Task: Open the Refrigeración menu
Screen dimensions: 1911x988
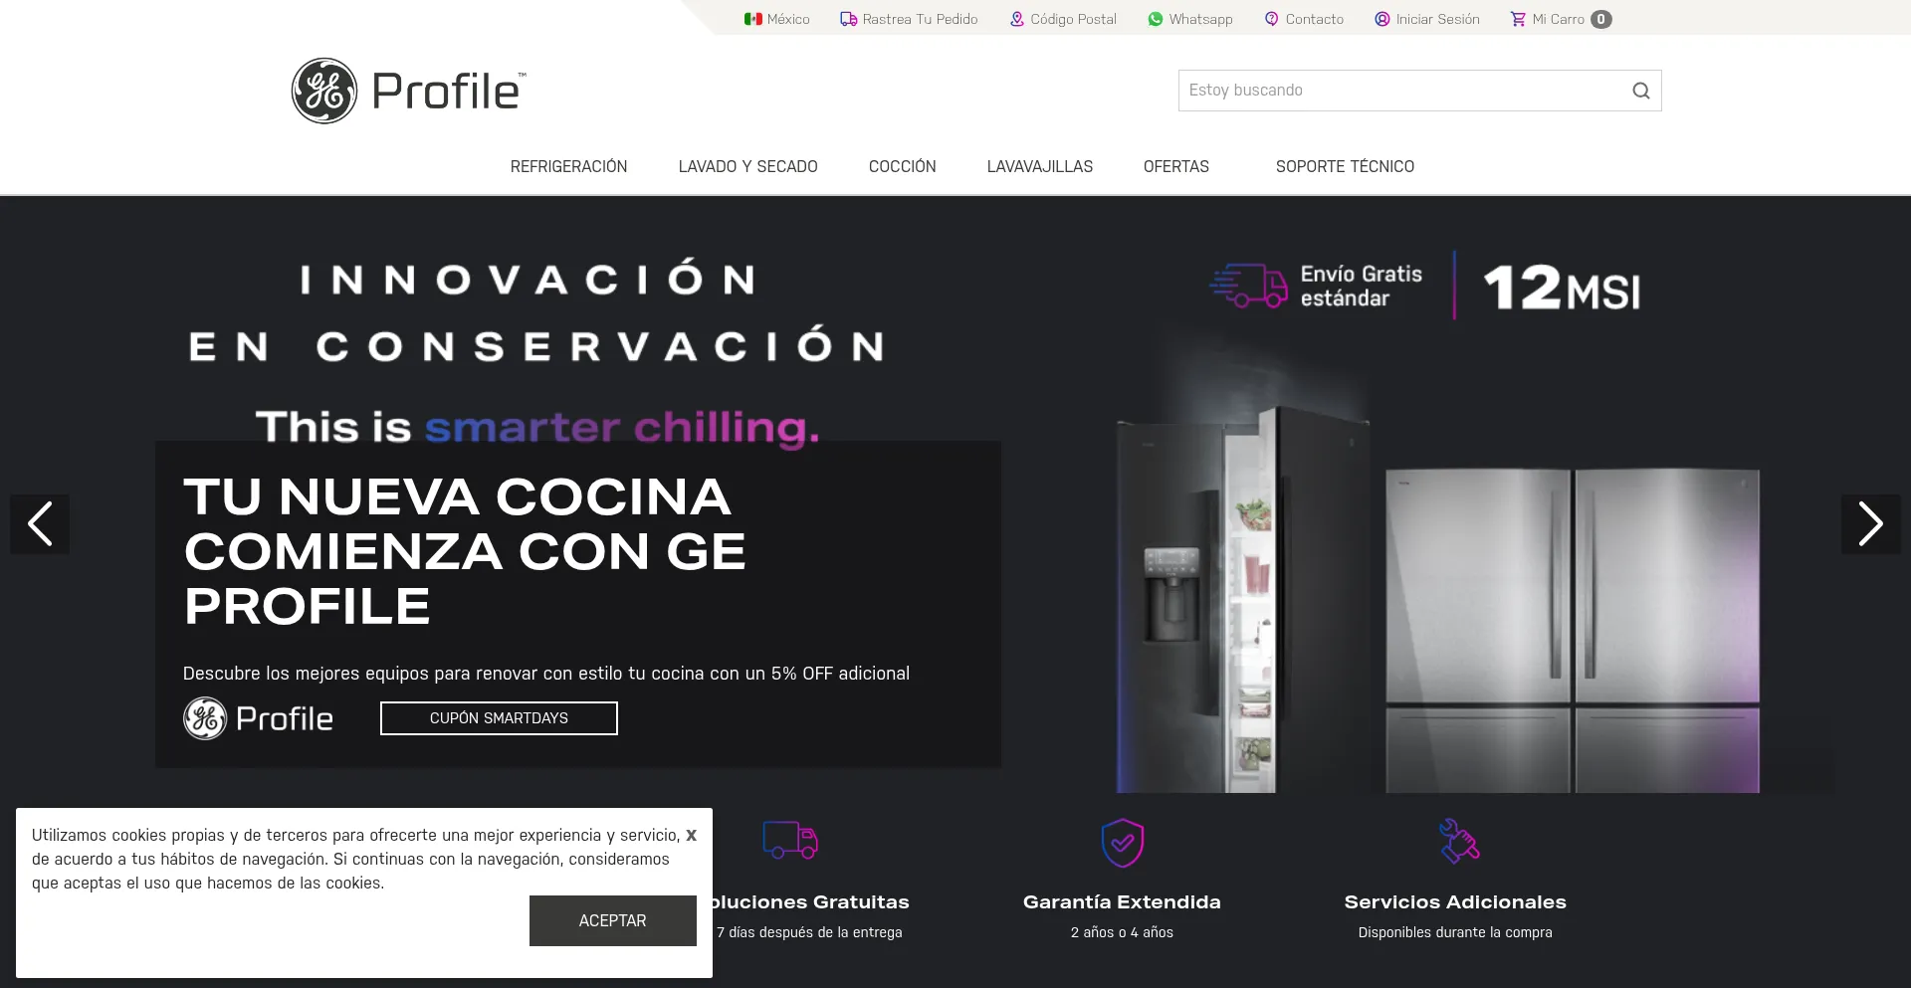Action: 568,166
